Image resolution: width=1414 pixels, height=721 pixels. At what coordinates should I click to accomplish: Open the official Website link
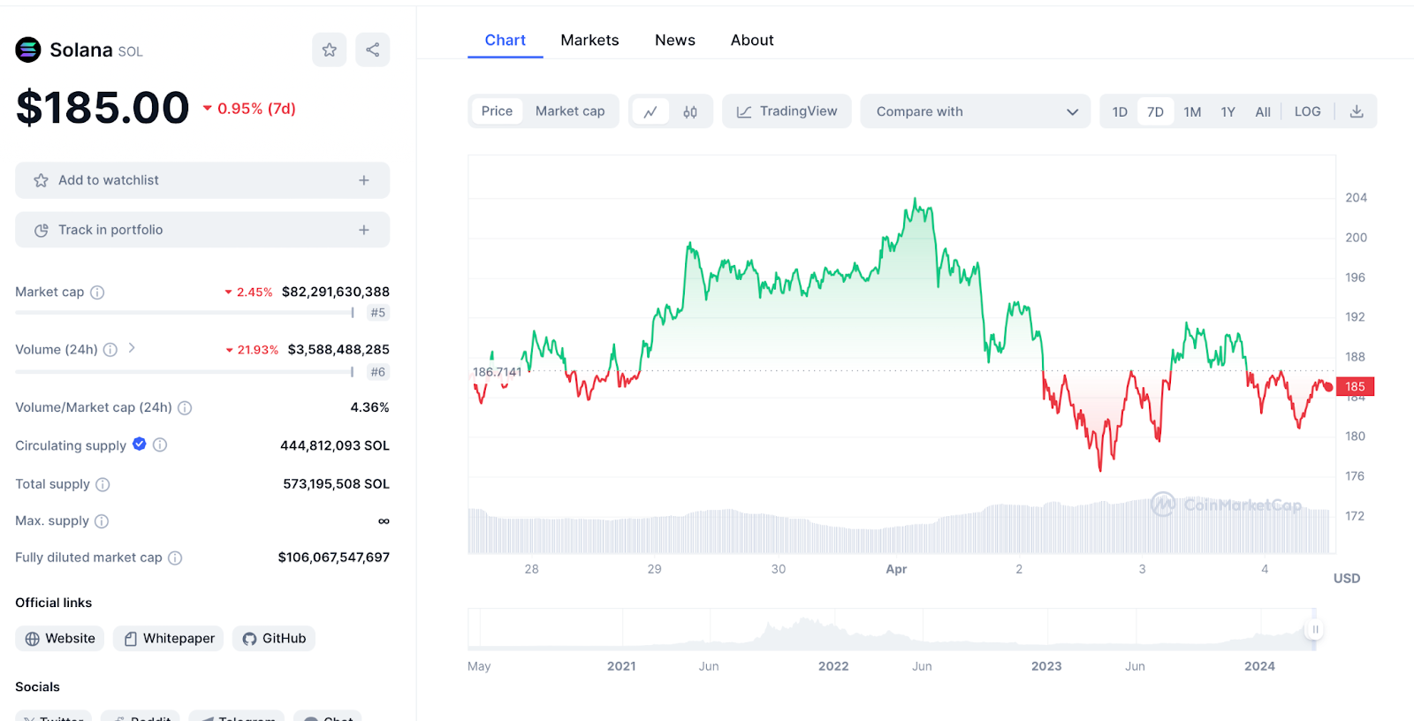pyautogui.click(x=60, y=638)
